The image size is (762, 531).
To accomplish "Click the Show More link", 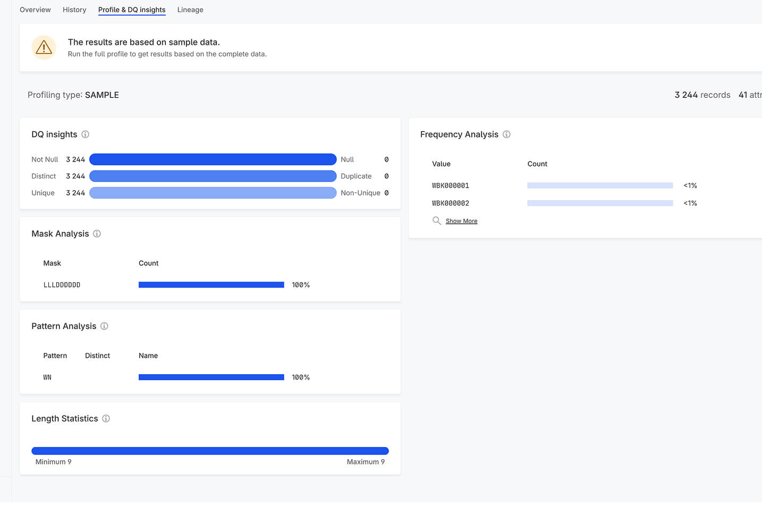I will 461,221.
